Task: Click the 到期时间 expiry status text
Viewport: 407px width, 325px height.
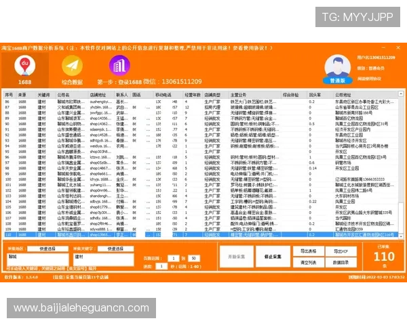Action: tap(376, 278)
